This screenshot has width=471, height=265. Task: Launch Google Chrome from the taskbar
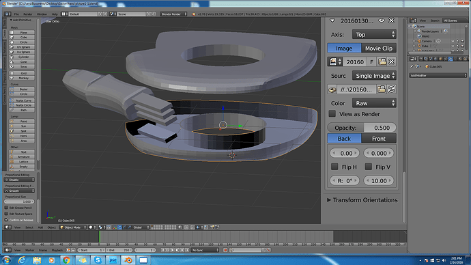[x=66, y=260]
